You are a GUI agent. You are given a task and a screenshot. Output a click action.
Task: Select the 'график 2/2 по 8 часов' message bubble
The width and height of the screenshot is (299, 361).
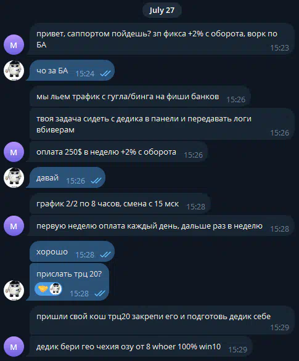tap(120, 203)
